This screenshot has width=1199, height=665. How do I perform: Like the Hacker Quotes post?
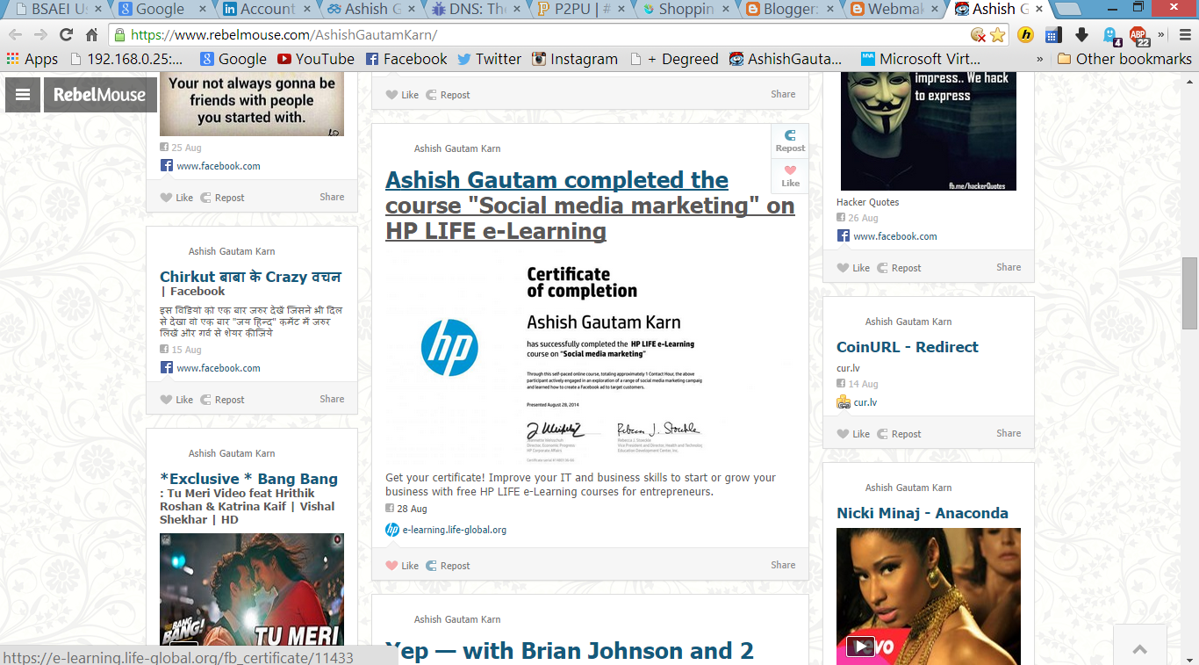(853, 268)
